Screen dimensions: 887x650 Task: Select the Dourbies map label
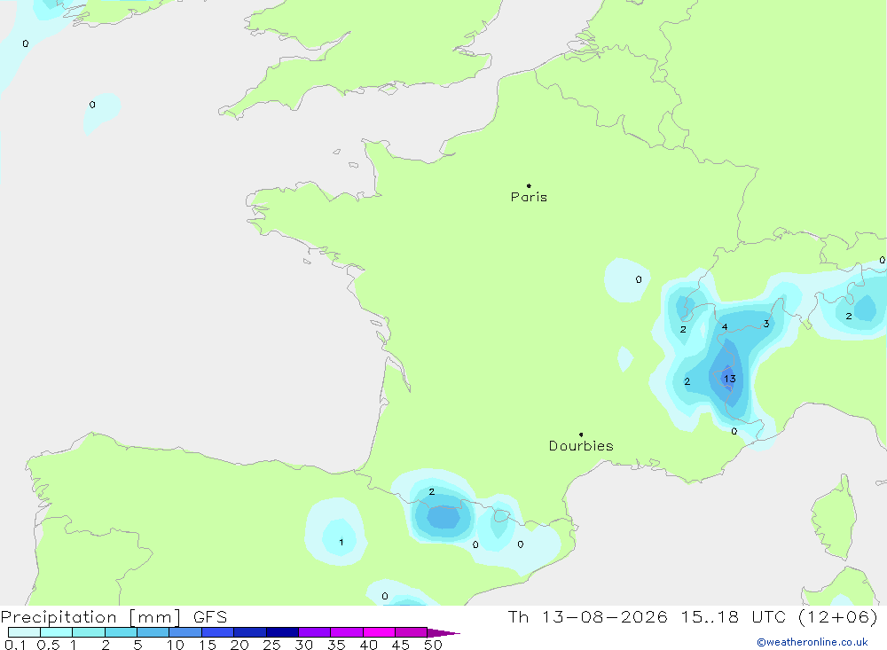581,446
